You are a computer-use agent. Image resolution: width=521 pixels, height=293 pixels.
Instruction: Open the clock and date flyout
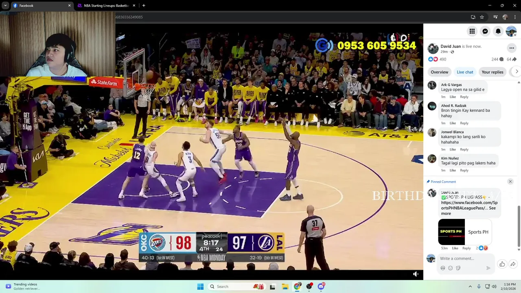[509, 286]
